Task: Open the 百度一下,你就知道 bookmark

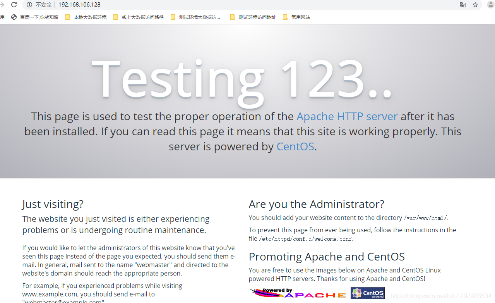Action: 35,17
